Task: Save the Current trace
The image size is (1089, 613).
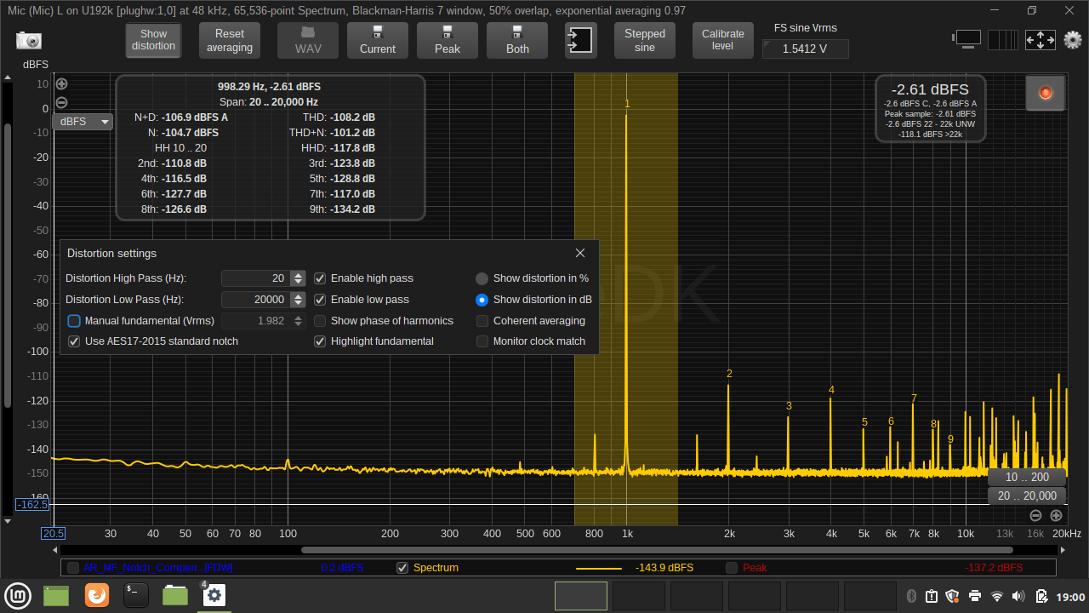Action: click(378, 40)
